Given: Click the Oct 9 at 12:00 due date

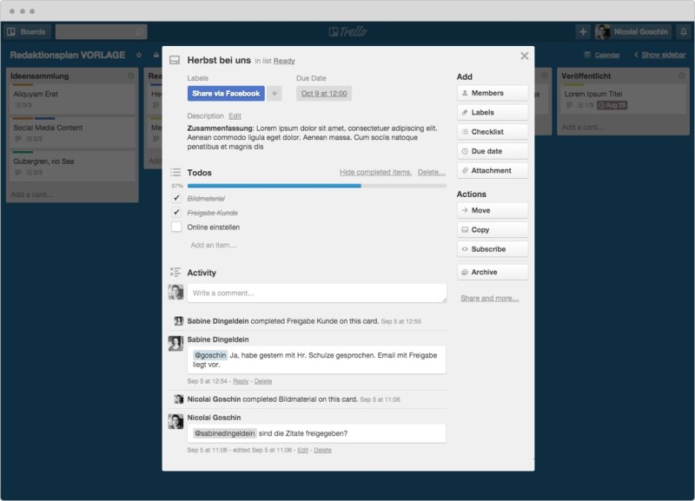Looking at the screenshot, I should point(324,94).
